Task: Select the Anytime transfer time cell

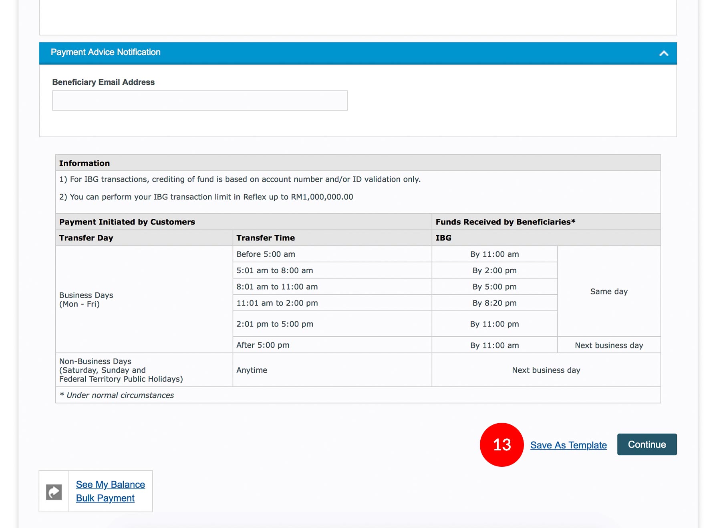Action: tap(252, 370)
